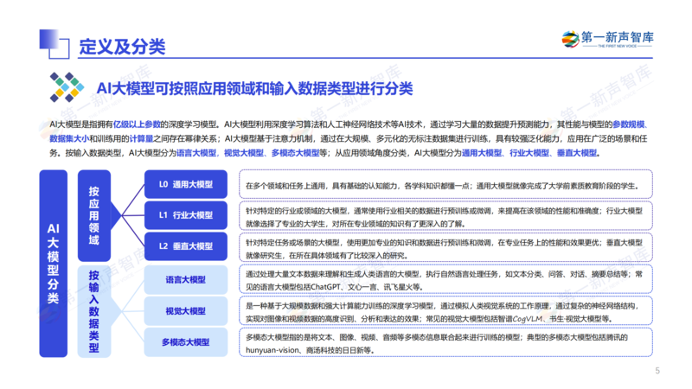Click the highlighted term 数据集大小

69,138
